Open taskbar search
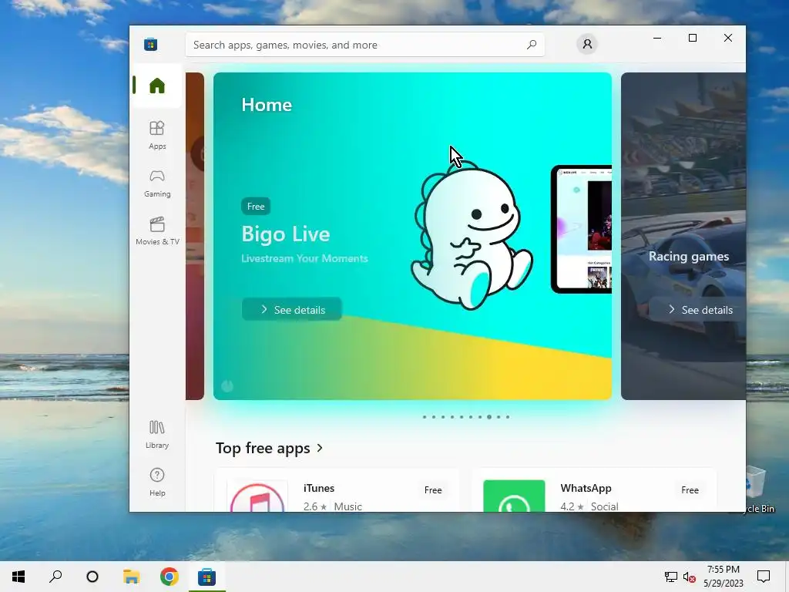The height and width of the screenshot is (592, 789). [55, 577]
